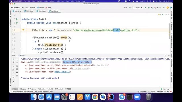Pin the Run tab with the pin icon
Viewport: 182px width, 102px height.
[13, 82]
